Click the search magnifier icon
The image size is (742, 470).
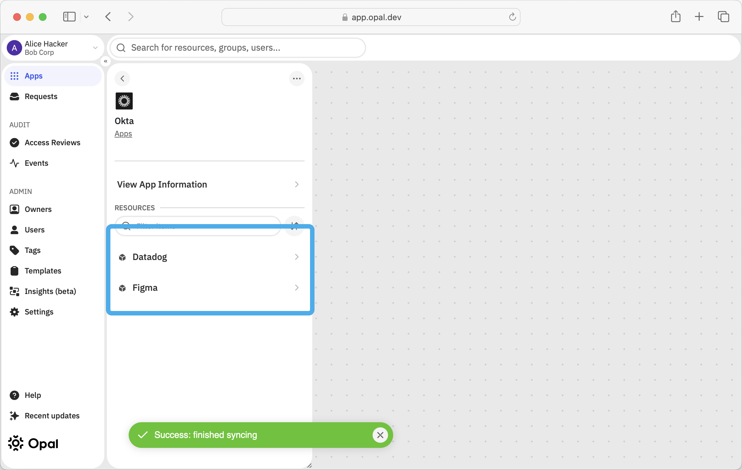[121, 48]
